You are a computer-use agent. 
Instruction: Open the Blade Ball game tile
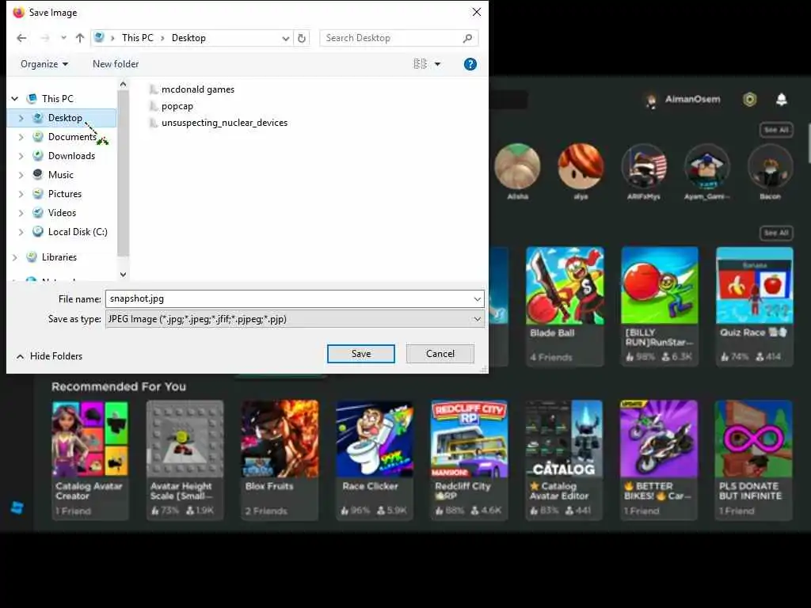pos(565,306)
